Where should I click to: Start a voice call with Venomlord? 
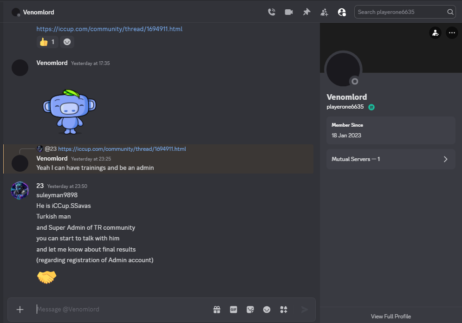pos(271,12)
